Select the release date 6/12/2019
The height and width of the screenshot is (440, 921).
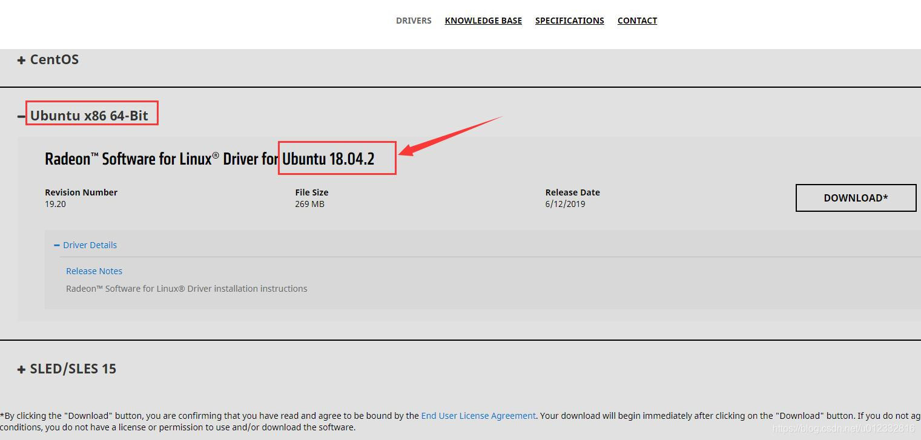pos(565,204)
